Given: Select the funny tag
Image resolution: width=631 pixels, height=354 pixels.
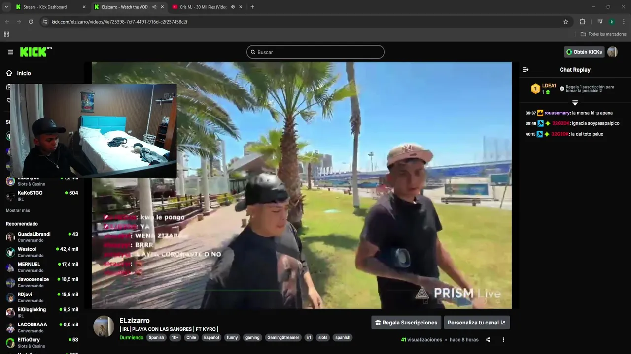Looking at the screenshot, I should (x=232, y=338).
